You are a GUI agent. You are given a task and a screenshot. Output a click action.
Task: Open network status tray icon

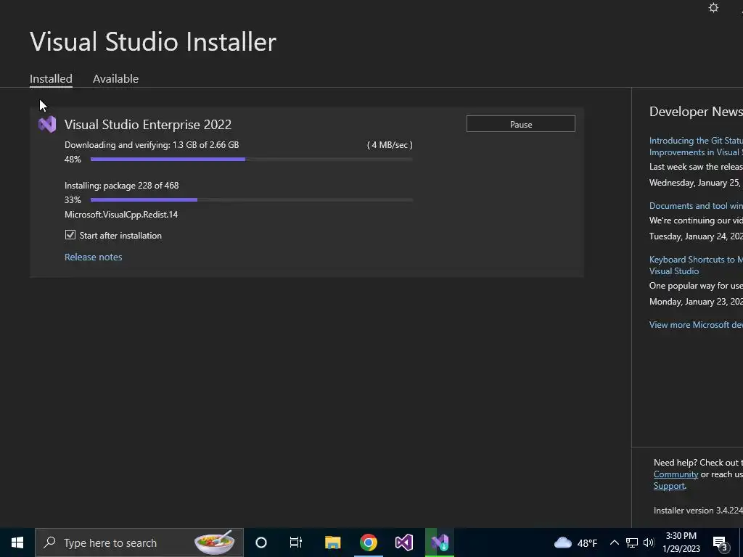(632, 542)
